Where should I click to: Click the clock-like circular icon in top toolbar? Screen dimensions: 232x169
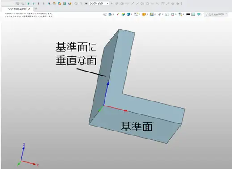76,4
